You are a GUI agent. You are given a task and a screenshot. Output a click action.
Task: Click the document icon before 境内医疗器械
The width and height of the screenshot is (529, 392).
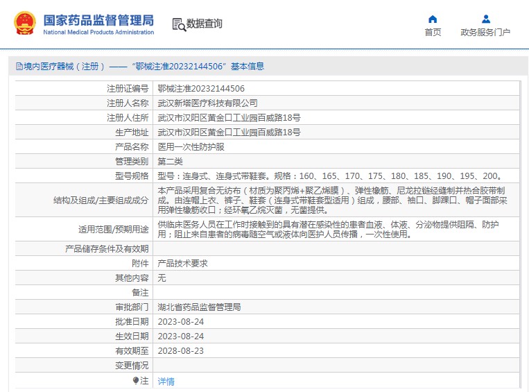point(19,66)
